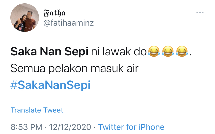Screen dimensions: 215x134
Task: Click the word 'Tweet' in Translate Tweet
Action: coord(53,110)
